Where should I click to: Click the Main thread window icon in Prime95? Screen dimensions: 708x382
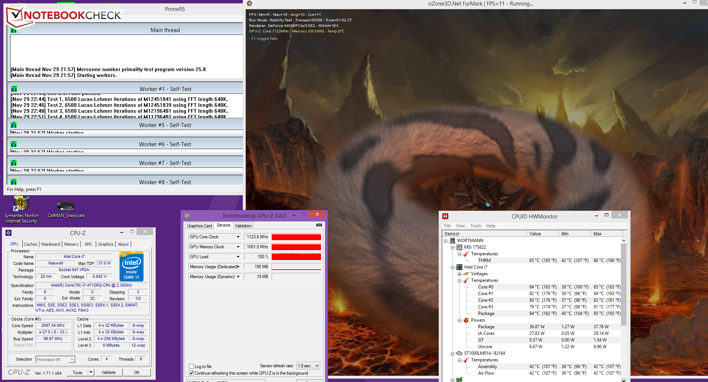coord(14,31)
